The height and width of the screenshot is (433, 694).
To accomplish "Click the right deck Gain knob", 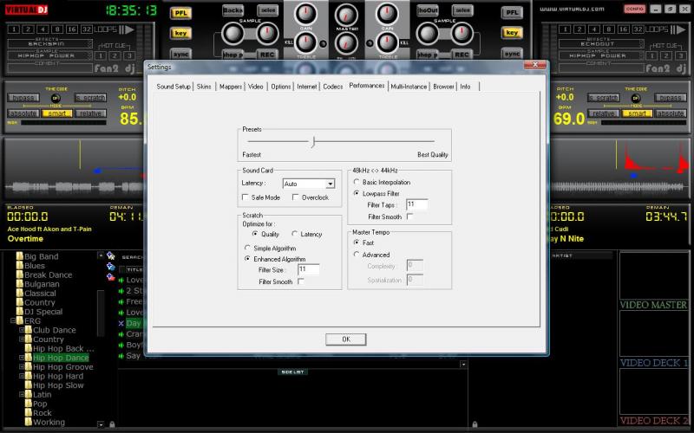I will point(387,14).
